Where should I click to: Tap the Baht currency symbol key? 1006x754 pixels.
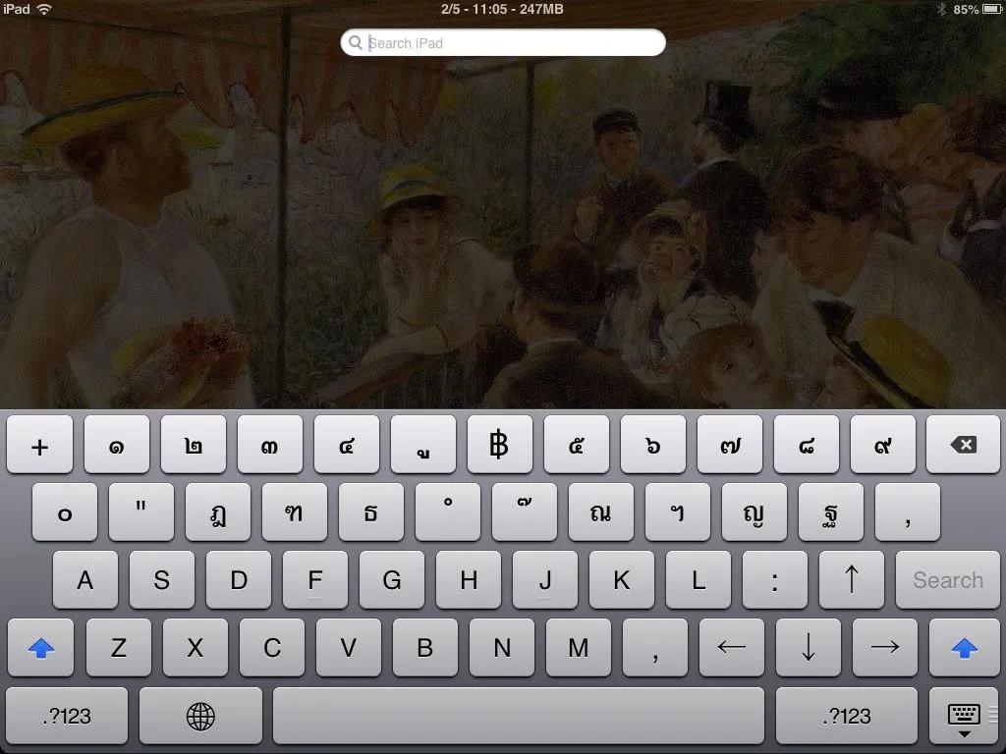pyautogui.click(x=499, y=446)
